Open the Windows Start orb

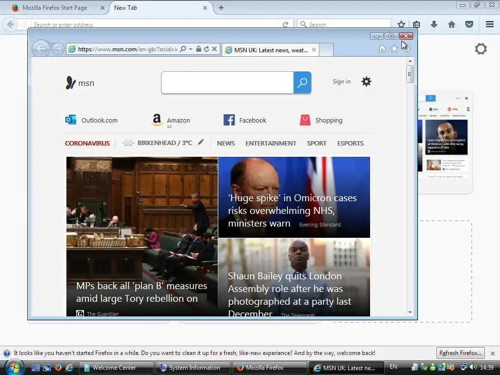click(14, 367)
